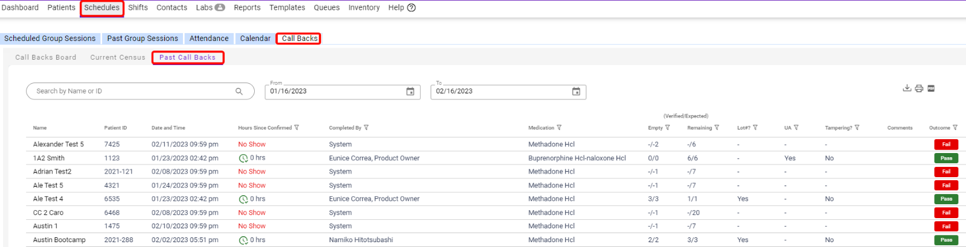Open the From date calendar picker

[410, 92]
